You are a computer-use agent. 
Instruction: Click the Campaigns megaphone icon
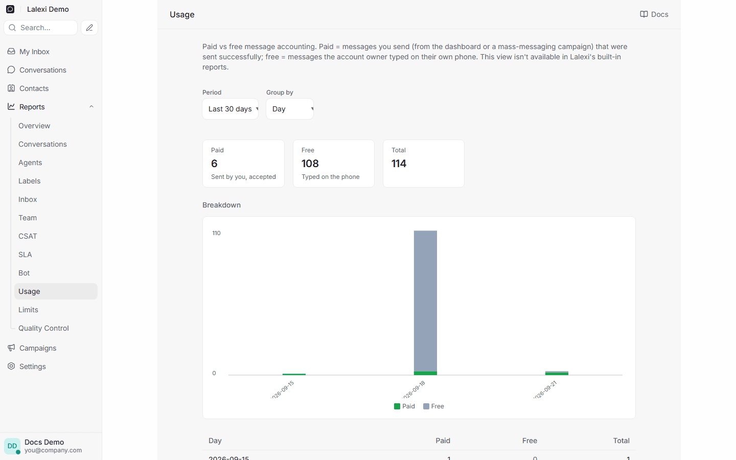11,348
